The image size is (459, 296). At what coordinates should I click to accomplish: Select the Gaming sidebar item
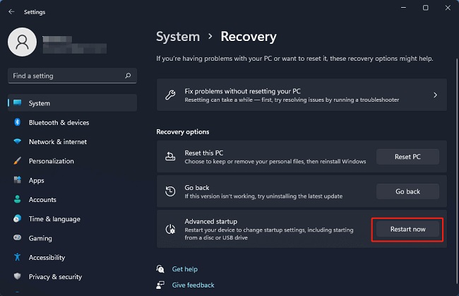[40, 238]
